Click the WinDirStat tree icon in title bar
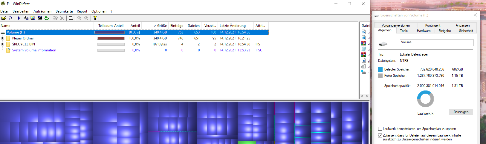 pyautogui.click(x=3, y=4)
